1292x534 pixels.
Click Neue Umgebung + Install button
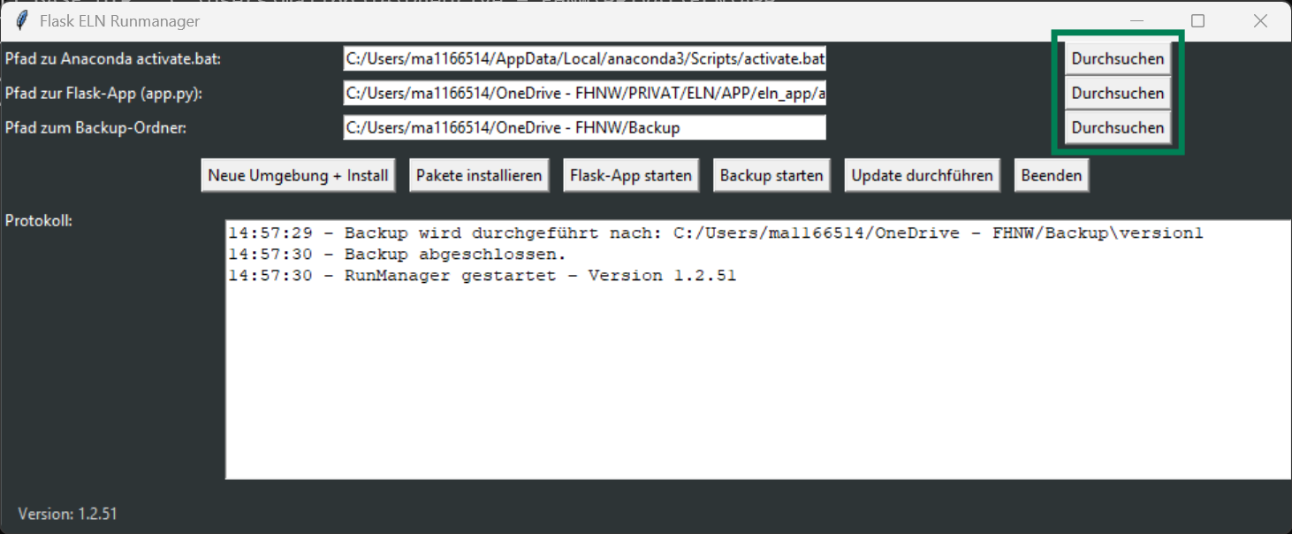tap(298, 175)
